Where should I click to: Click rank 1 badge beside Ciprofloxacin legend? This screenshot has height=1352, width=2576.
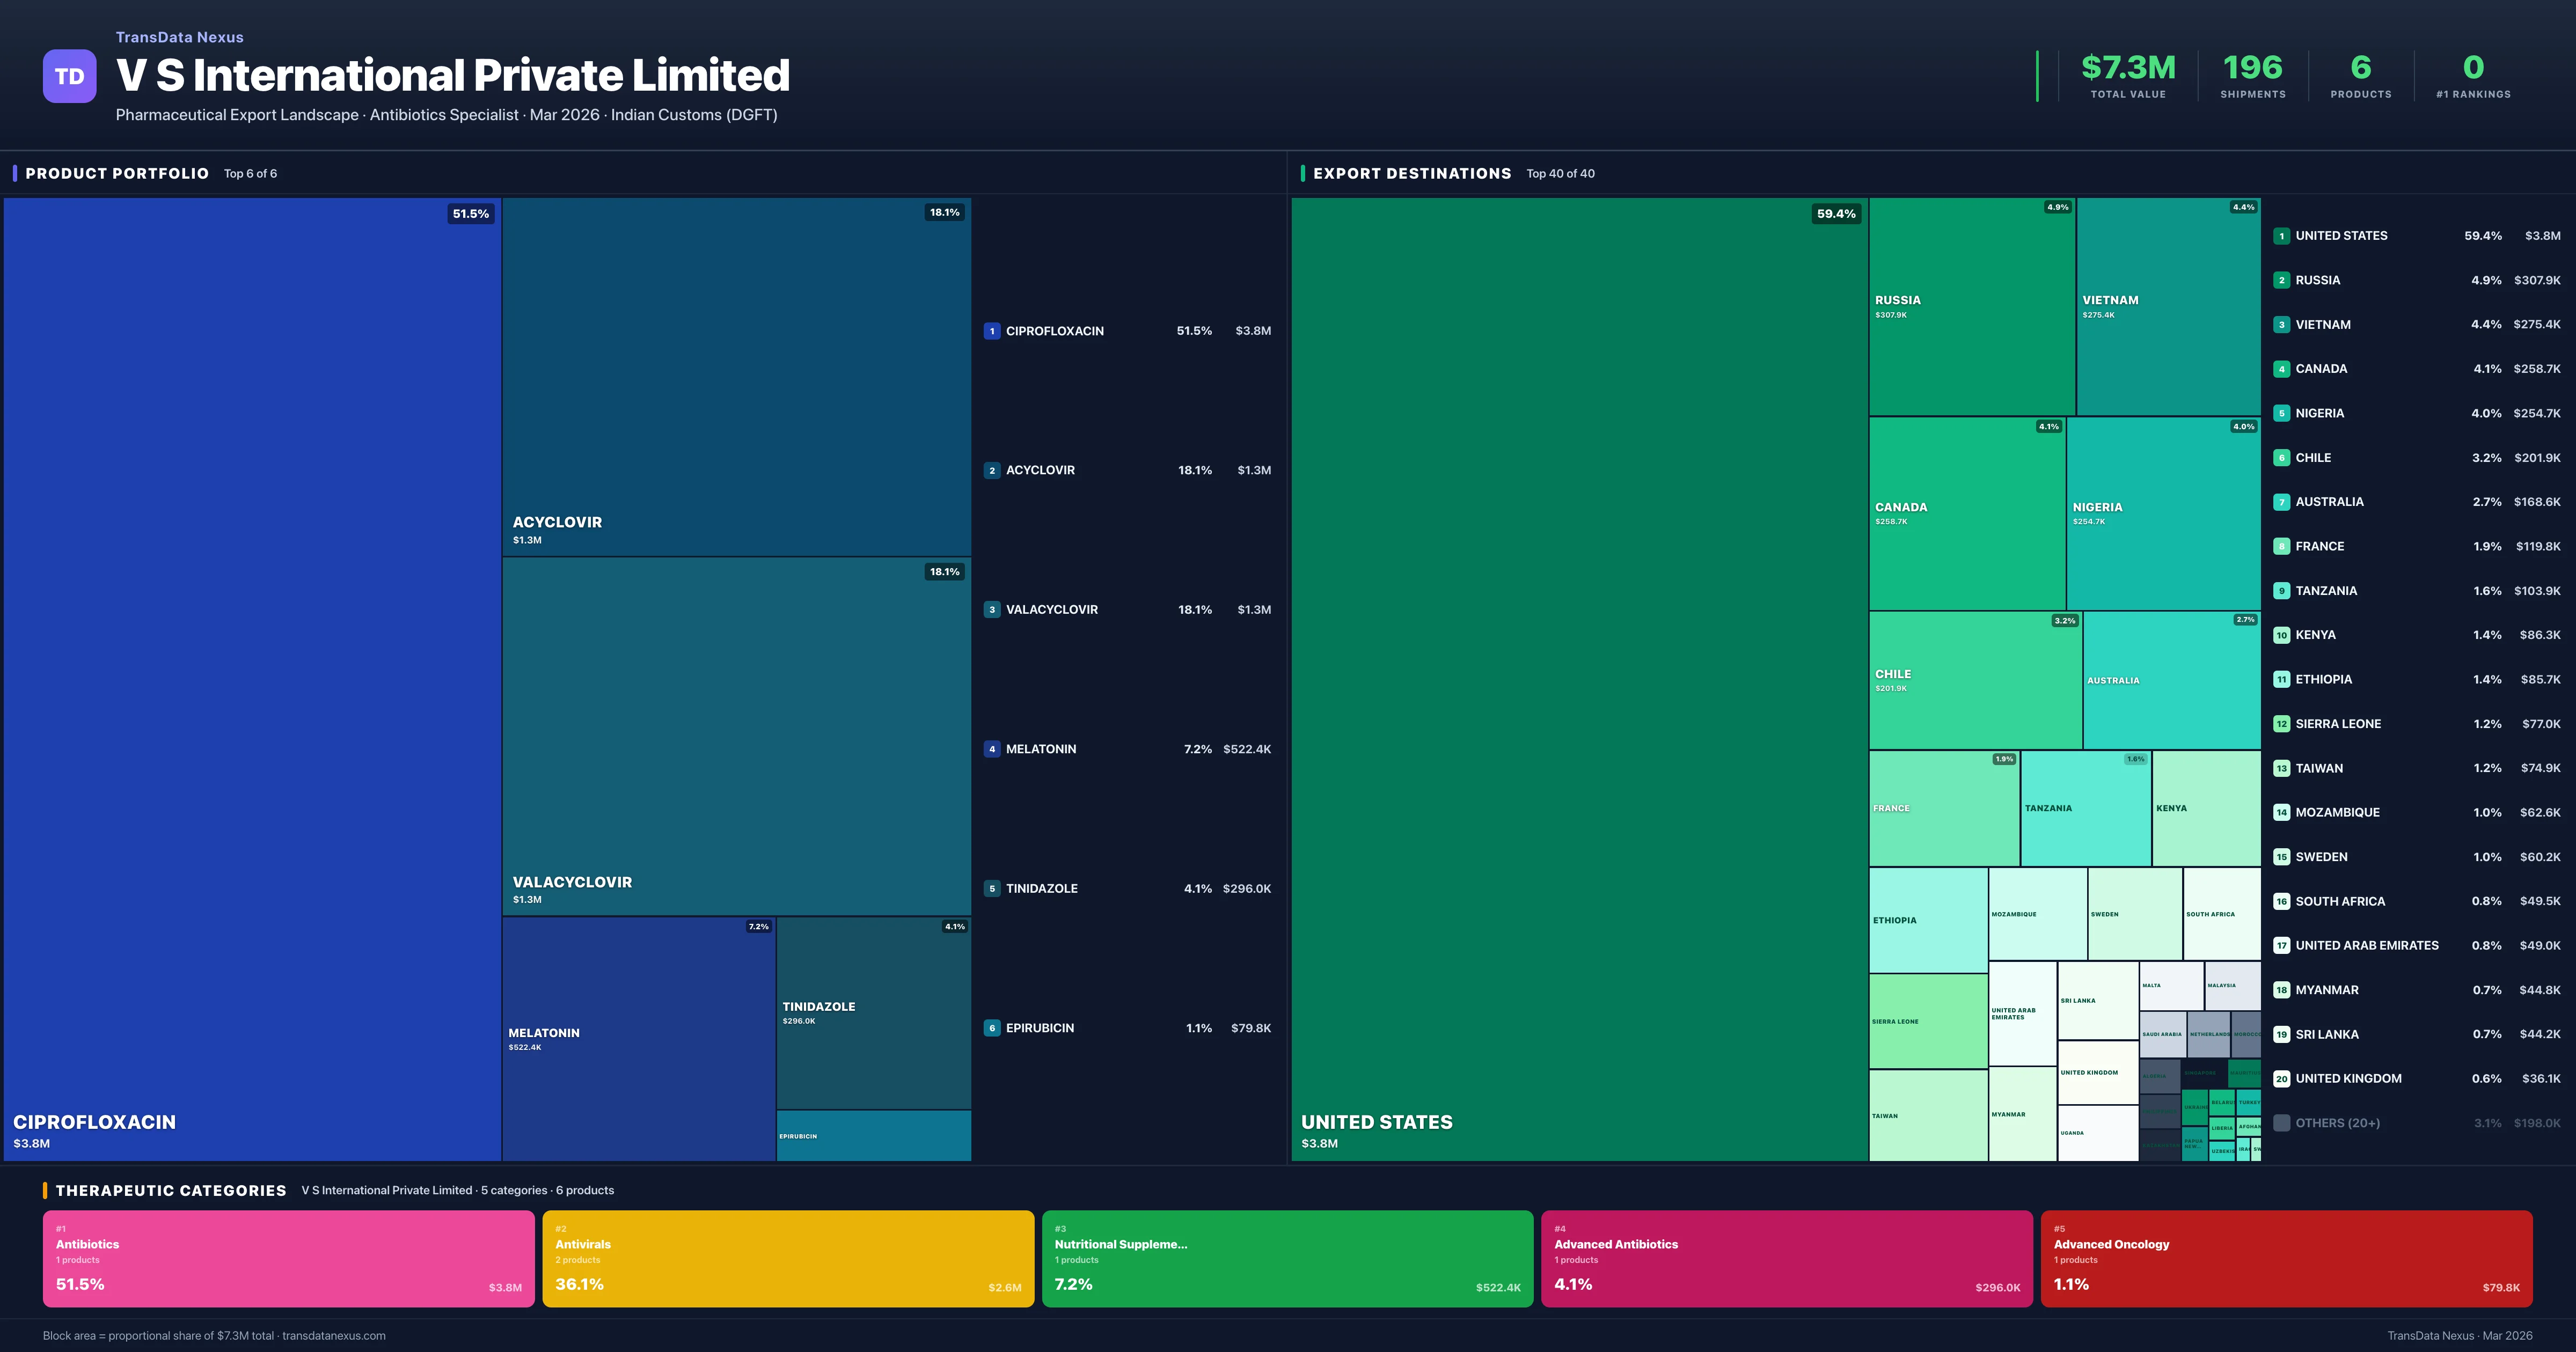991,331
